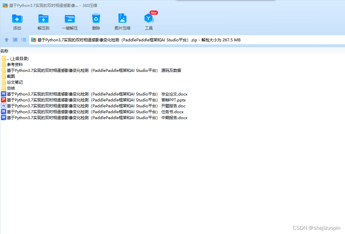Select the 毕业论文.docx file
Screen dimensions: 345x234
(x=94, y=94)
